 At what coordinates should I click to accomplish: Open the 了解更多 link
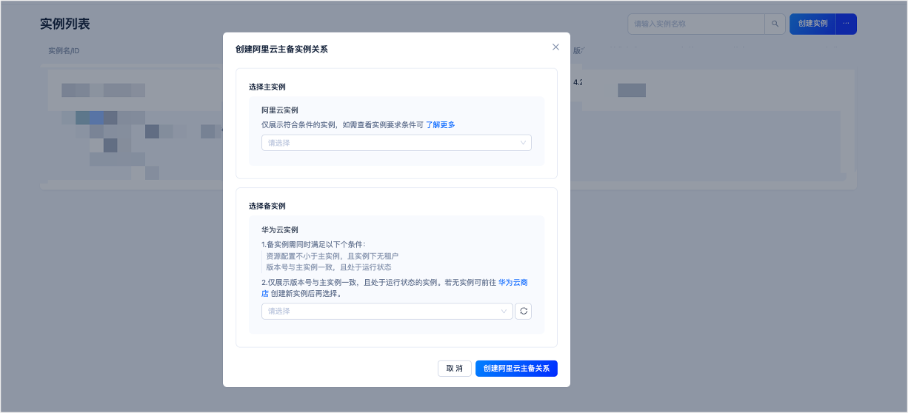tap(440, 125)
